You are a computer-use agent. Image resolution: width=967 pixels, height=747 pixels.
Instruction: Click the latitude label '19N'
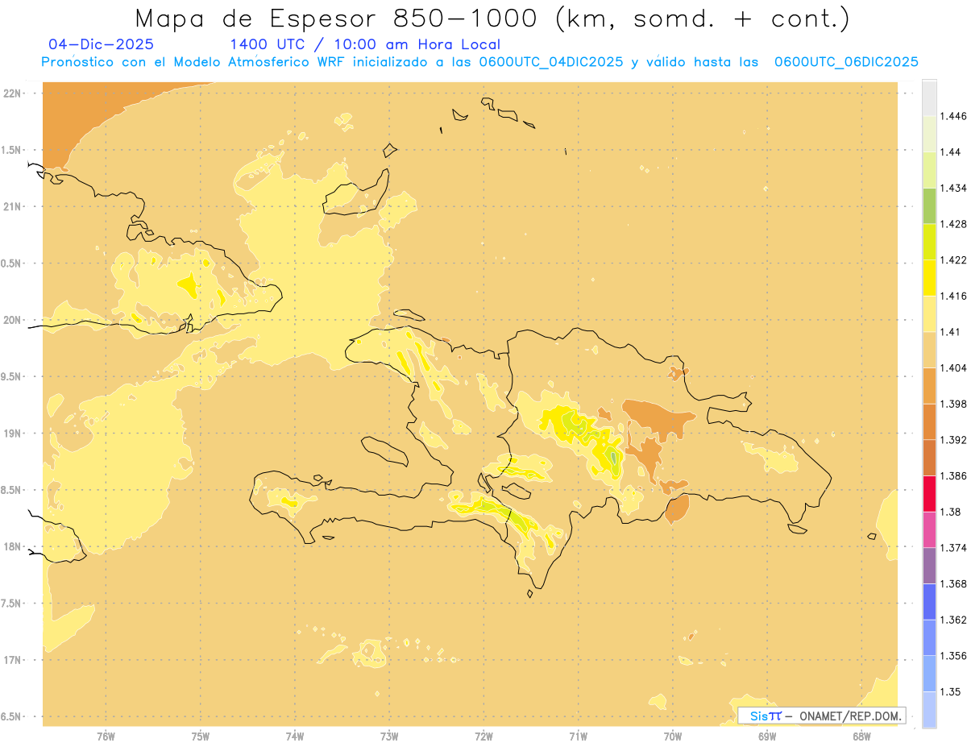tap(13, 433)
